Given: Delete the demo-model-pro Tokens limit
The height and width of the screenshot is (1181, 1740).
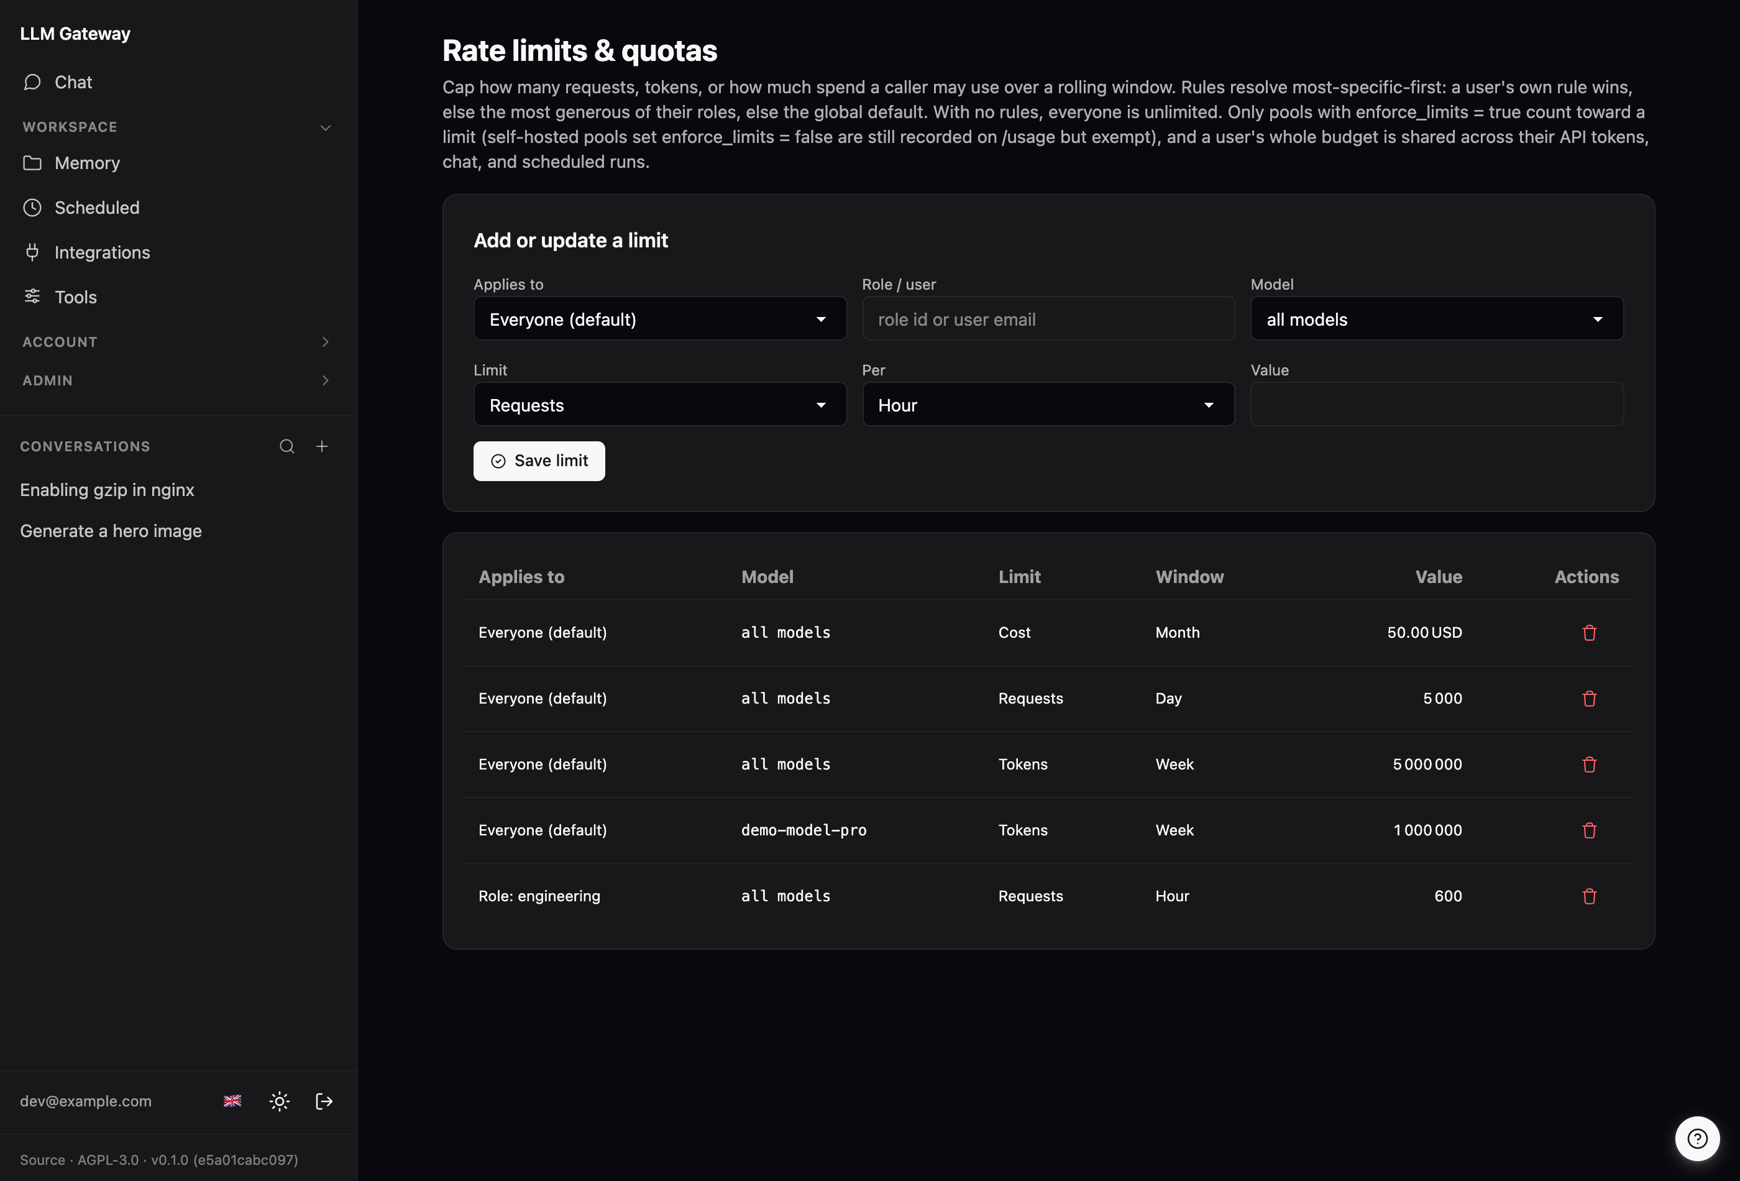Looking at the screenshot, I should pyautogui.click(x=1590, y=830).
